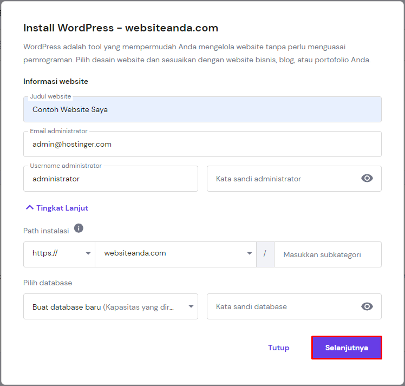The width and height of the screenshot is (405, 386).
Task: Reveal the database password with eye icon
Action: [367, 306]
